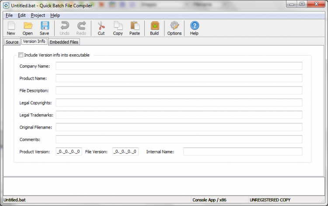Maximize the Quick Batch File Compiler window
This screenshot has width=328, height=206.
(302, 4)
